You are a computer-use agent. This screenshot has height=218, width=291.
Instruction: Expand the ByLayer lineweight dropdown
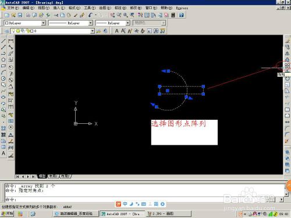pyautogui.click(x=127, y=23)
